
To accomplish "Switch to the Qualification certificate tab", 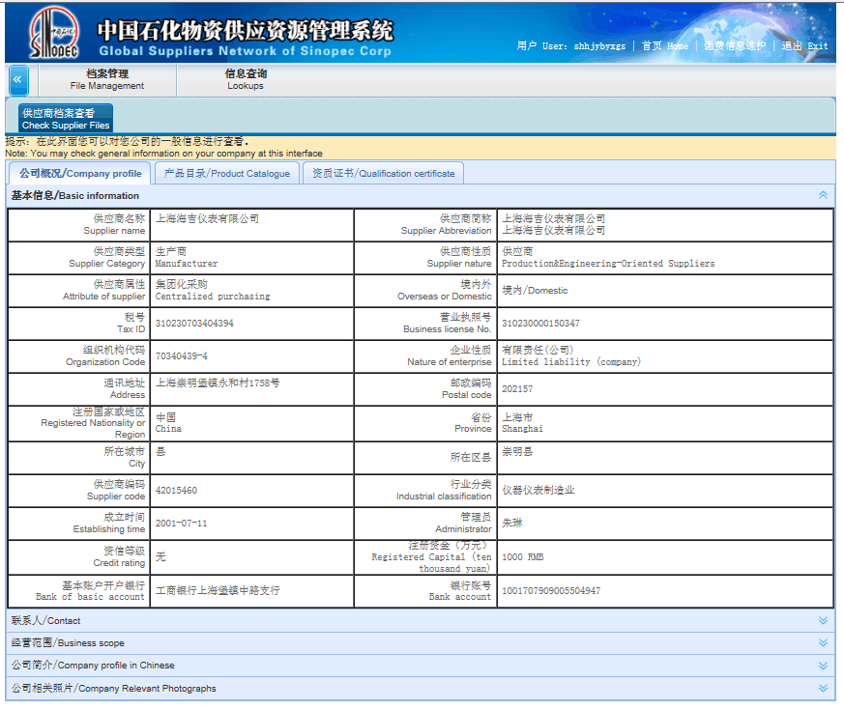I will click(383, 173).
